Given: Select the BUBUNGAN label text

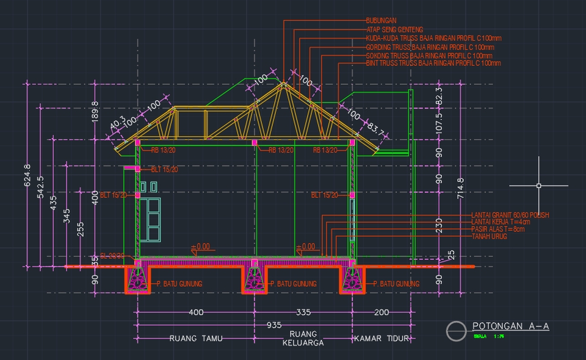Looking at the screenshot, I should [381, 19].
